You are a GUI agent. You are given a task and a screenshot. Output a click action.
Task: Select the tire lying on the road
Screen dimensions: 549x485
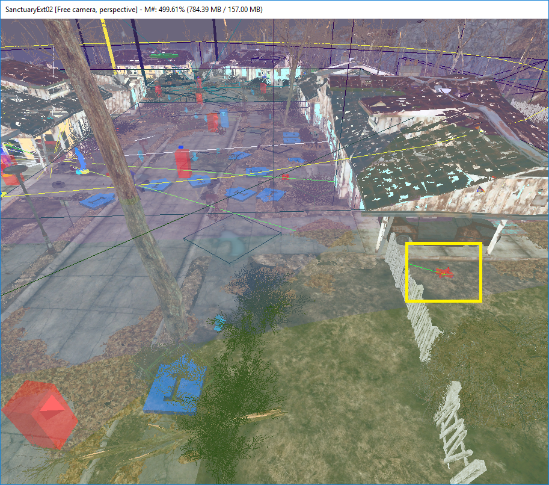point(58,184)
